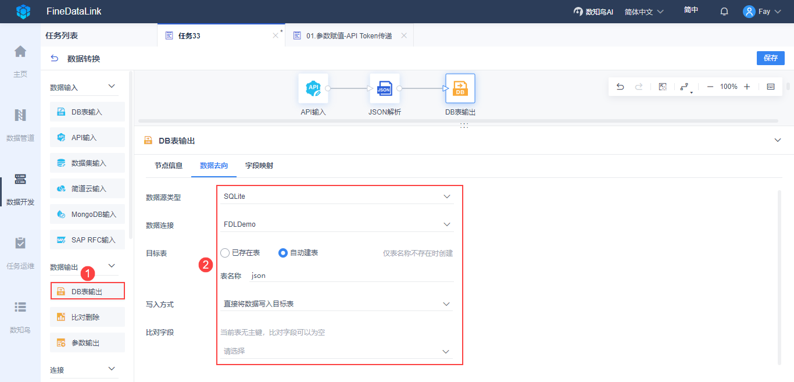Select the JSON解析 node on canvas

(384, 88)
